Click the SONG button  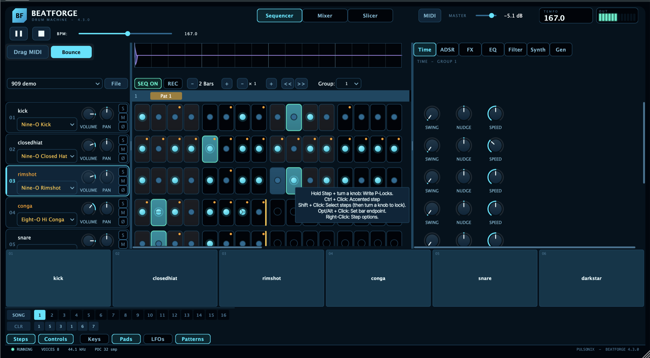click(18, 315)
